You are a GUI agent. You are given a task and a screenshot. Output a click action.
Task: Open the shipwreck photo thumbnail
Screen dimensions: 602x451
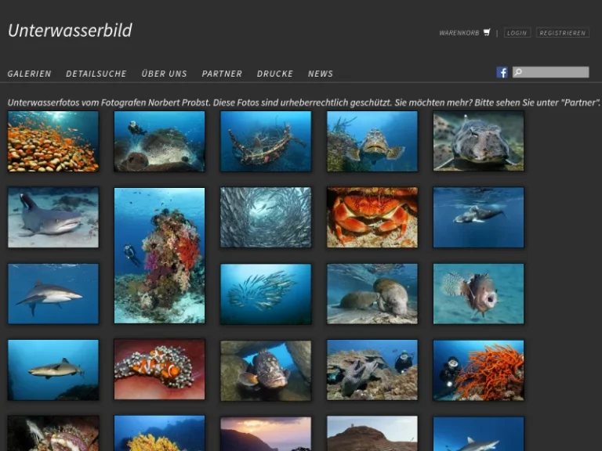266,141
